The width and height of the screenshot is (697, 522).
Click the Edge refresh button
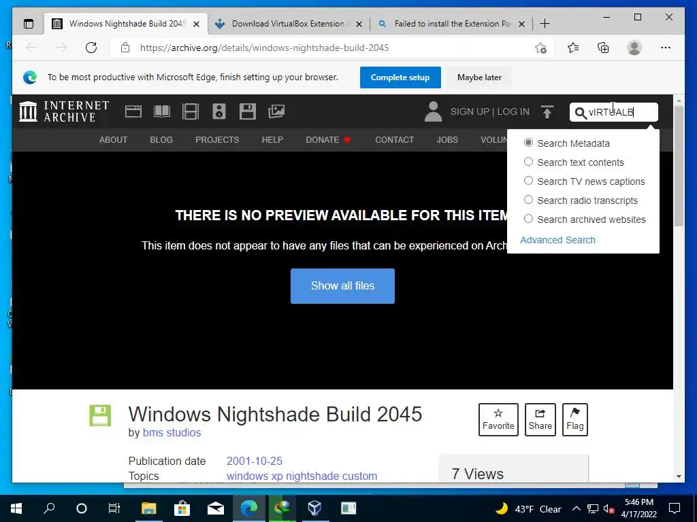click(91, 48)
